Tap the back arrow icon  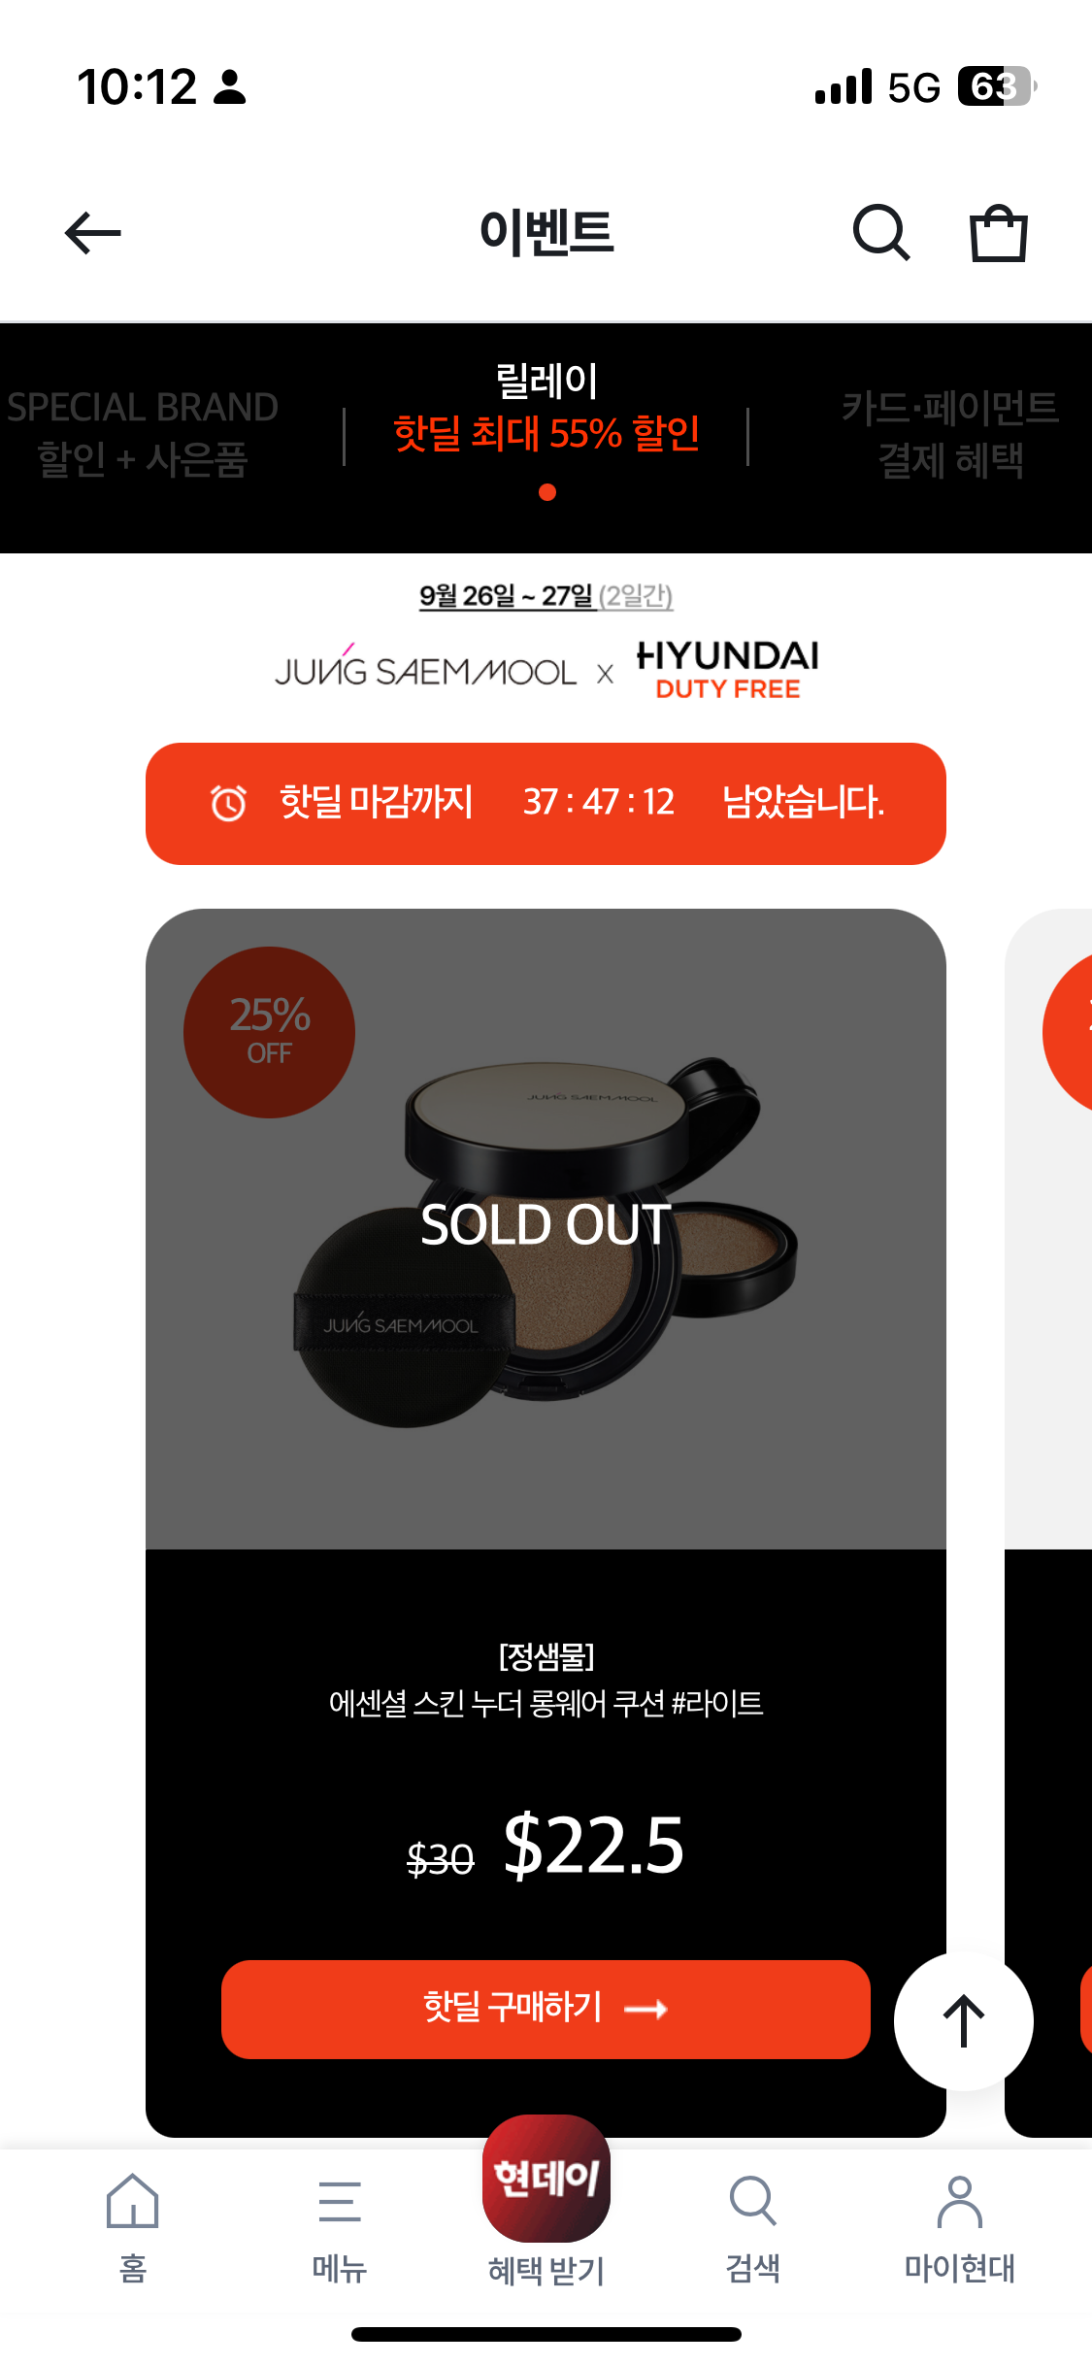tap(92, 233)
